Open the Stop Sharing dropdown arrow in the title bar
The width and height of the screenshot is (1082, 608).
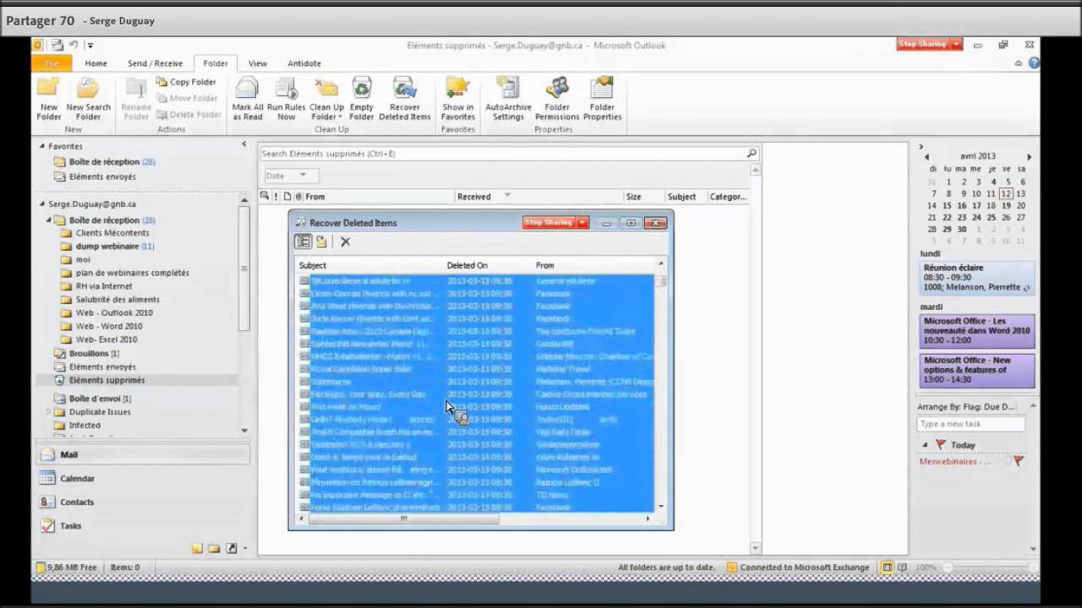coord(957,45)
